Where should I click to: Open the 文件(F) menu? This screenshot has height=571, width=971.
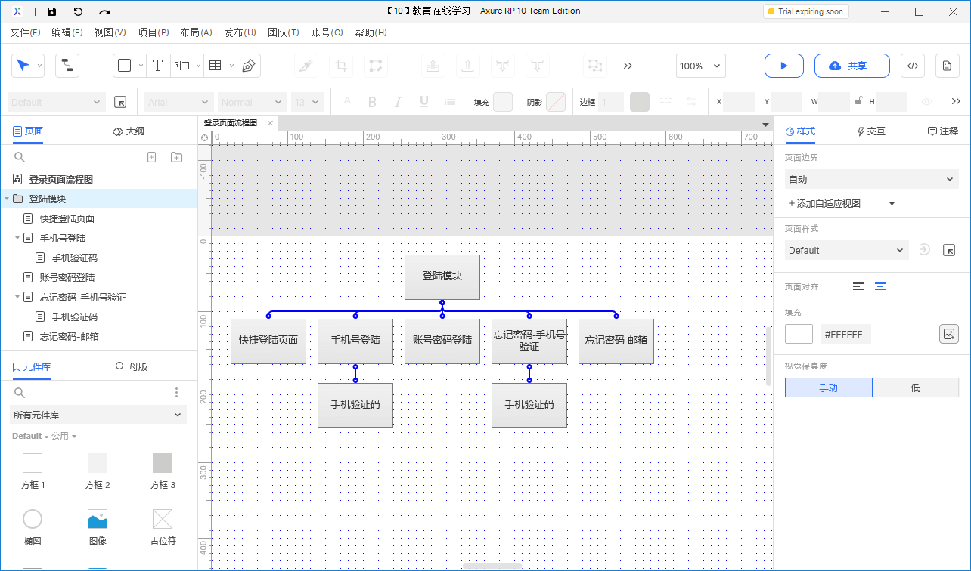[25, 32]
